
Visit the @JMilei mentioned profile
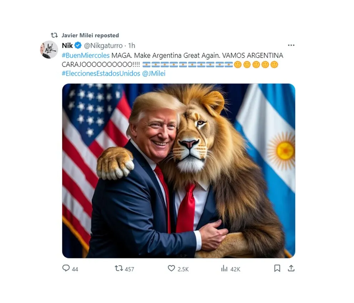[x=154, y=74]
